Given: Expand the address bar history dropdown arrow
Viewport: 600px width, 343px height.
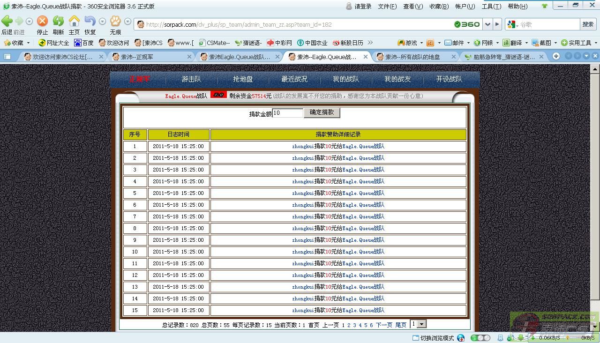Looking at the screenshot, I should pos(488,24).
